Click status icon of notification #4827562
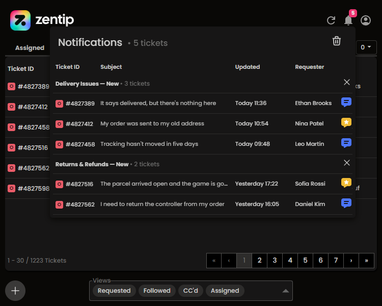The height and width of the screenshot is (306, 382). pyautogui.click(x=59, y=205)
